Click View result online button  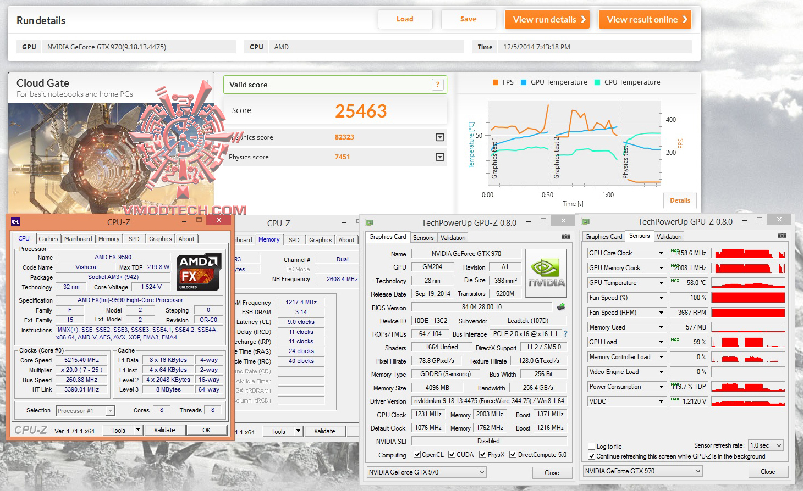(645, 19)
